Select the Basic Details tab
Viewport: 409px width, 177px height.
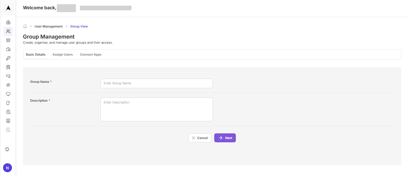[35, 54]
